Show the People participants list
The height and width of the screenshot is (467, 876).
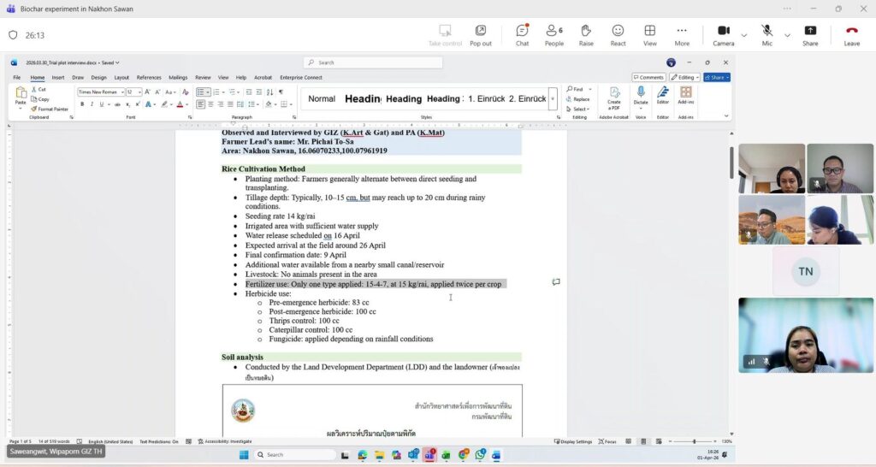coord(554,34)
